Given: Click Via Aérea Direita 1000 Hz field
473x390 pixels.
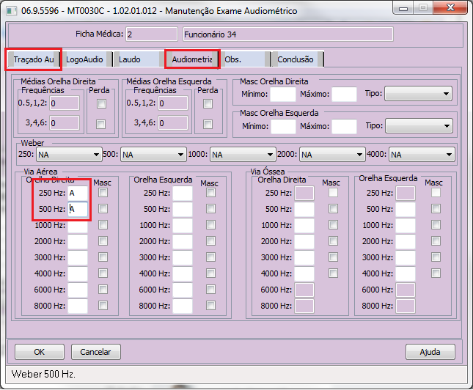Looking at the screenshot, I should (x=78, y=225).
